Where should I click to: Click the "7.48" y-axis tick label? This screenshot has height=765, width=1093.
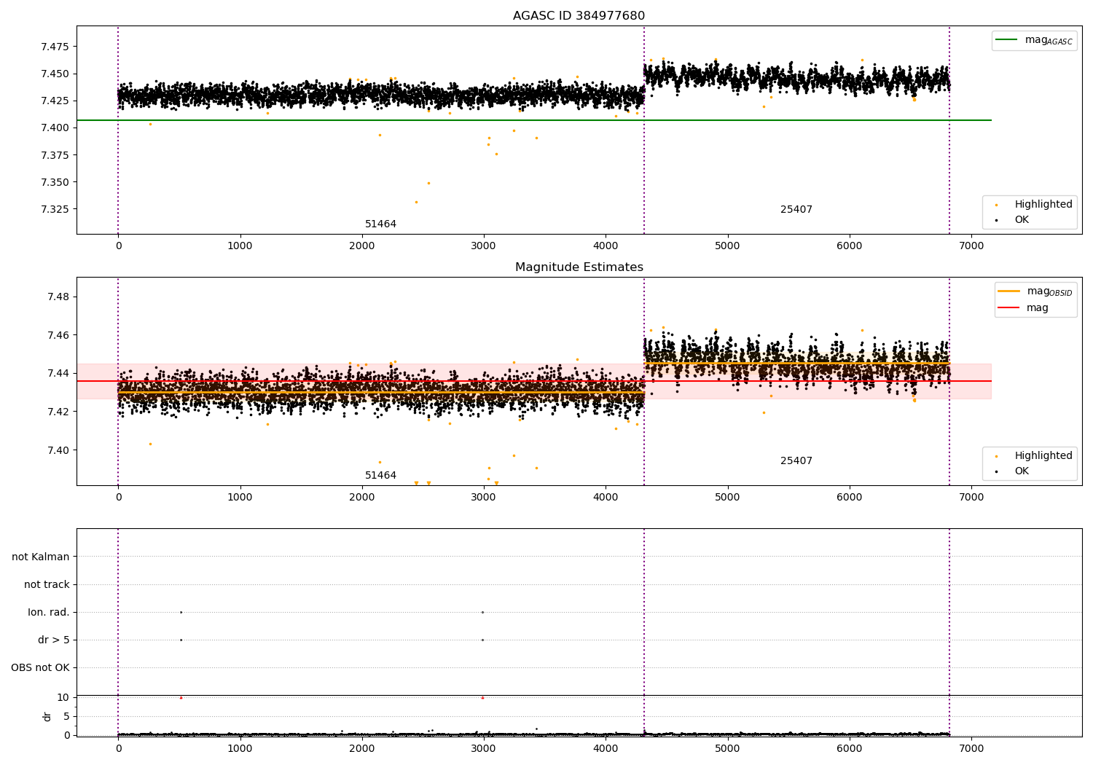(x=58, y=297)
